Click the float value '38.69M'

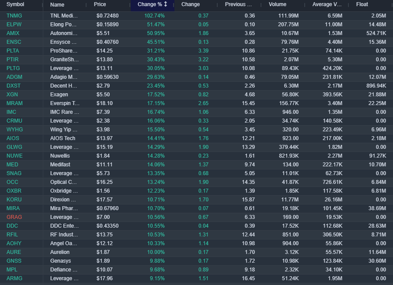tap(377, 208)
